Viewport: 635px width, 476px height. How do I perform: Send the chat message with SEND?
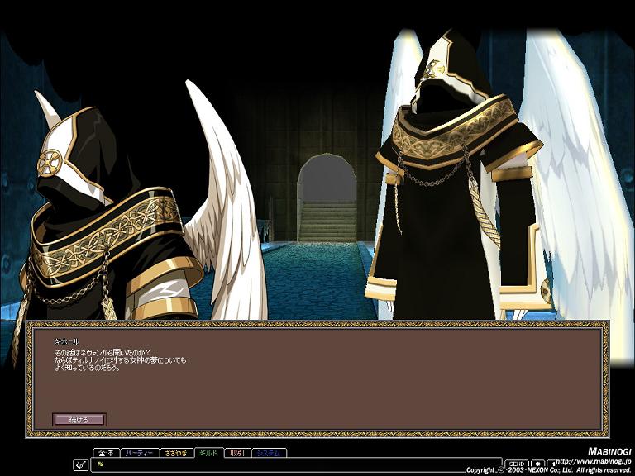pos(517,464)
